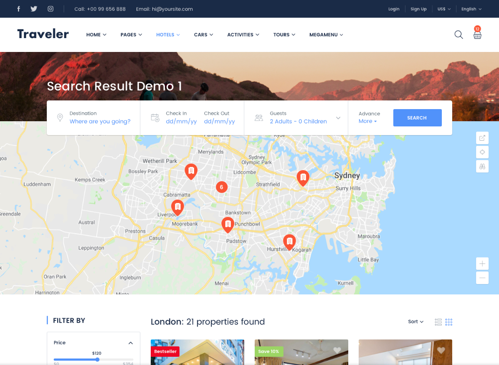
Task: Click the search magnifier icon
Action: click(x=458, y=35)
